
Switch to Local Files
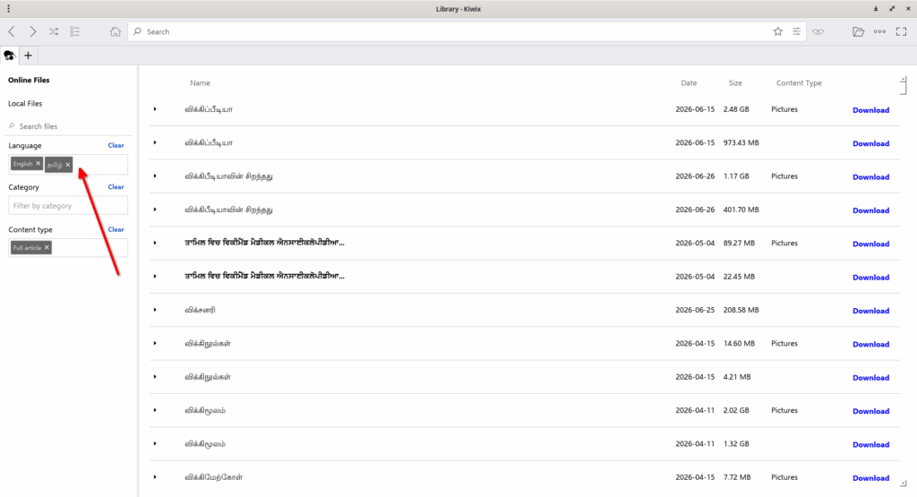25,104
